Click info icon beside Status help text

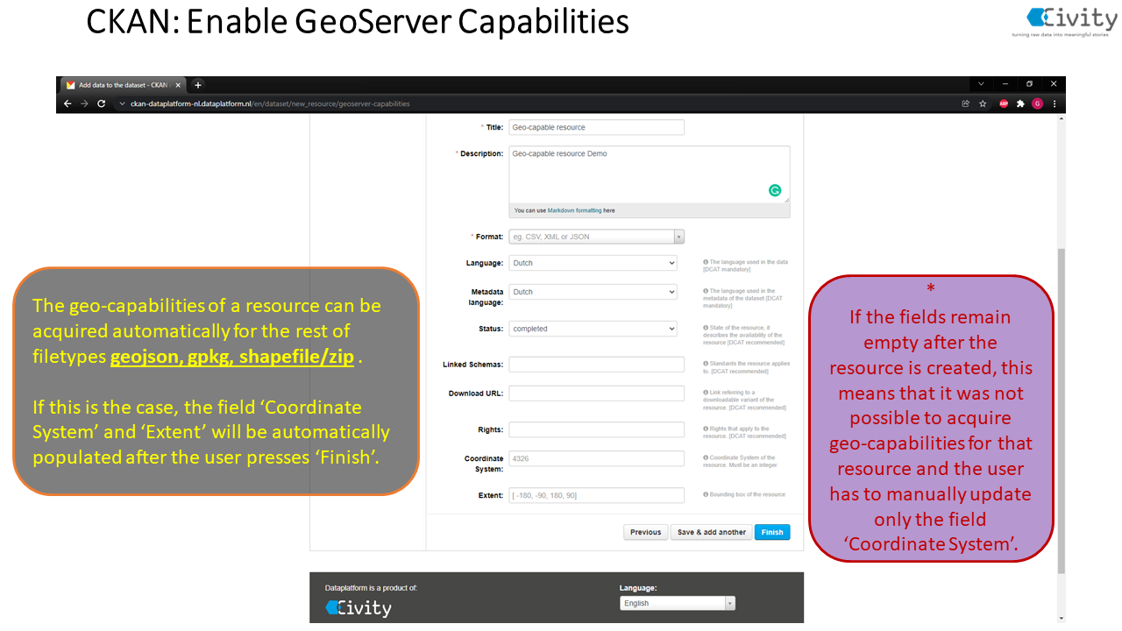pos(706,327)
